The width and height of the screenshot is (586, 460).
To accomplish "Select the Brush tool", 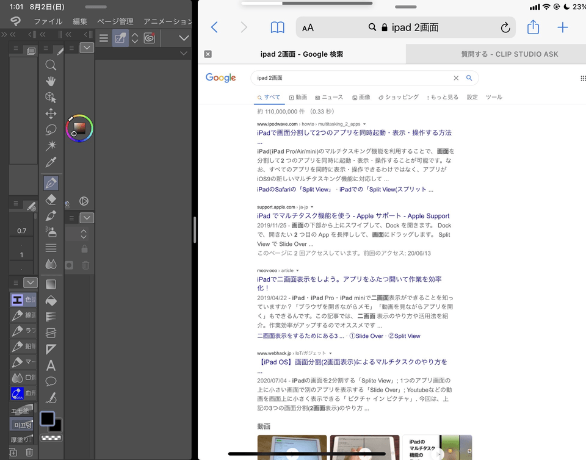I will tap(51, 215).
